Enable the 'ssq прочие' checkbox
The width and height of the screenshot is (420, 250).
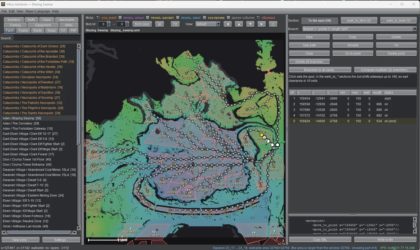click(x=204, y=17)
